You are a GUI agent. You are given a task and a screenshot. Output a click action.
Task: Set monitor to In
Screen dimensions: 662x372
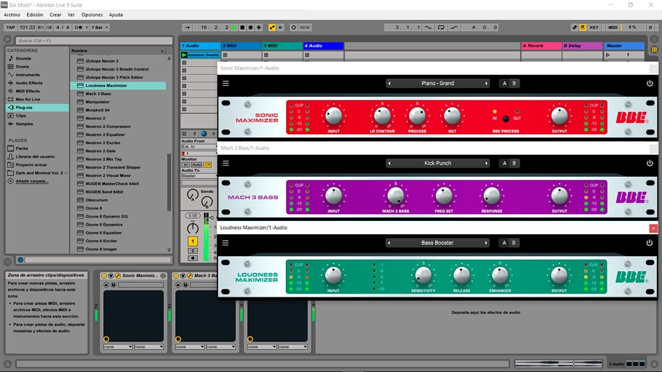click(186, 165)
